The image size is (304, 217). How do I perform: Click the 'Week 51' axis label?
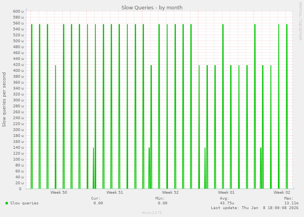click(115, 193)
